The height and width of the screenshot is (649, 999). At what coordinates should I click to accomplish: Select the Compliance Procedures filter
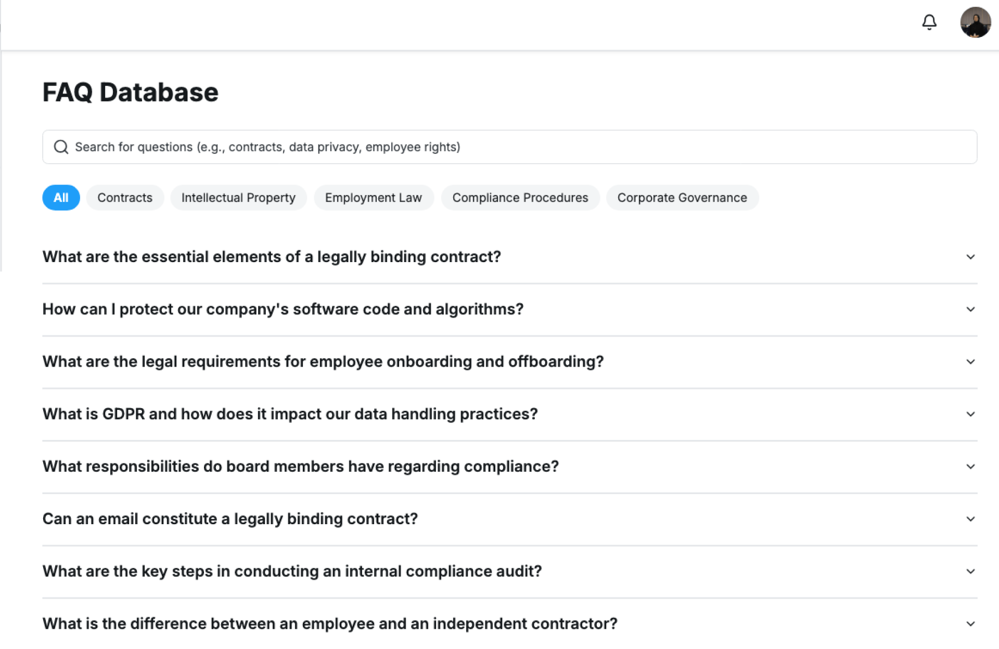click(x=520, y=198)
